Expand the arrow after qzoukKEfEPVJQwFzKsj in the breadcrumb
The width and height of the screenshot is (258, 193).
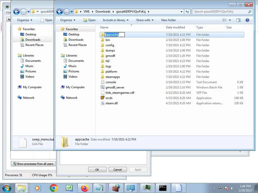click(x=149, y=12)
